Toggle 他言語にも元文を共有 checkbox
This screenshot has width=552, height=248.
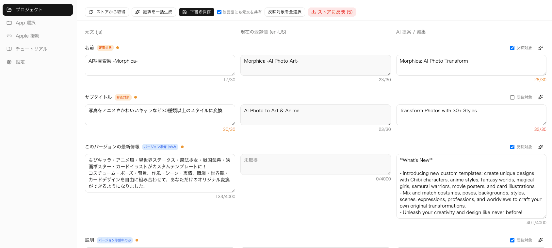pyautogui.click(x=219, y=12)
